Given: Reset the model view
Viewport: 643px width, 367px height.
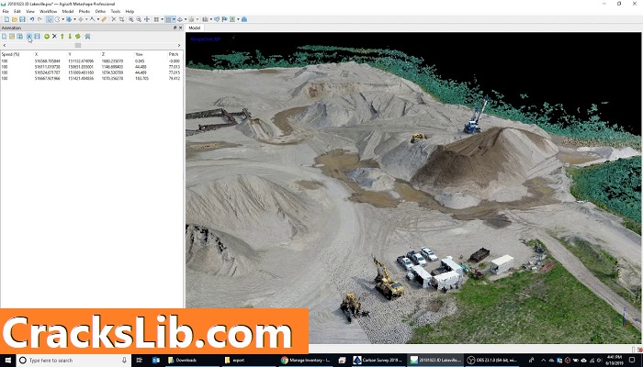Looking at the screenshot, I should pyautogui.click(x=147, y=19).
